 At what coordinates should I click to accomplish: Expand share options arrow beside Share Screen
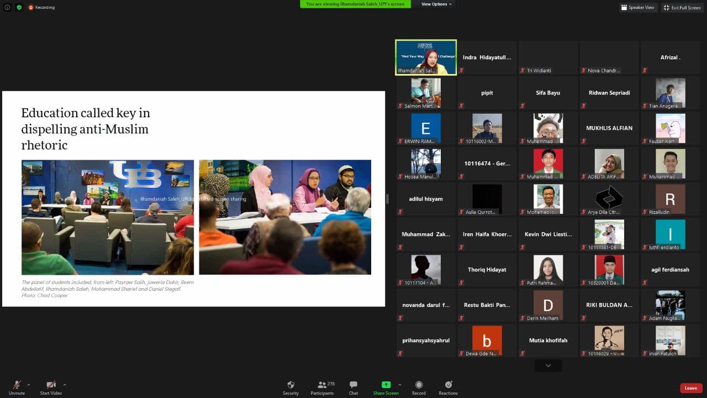(400, 384)
